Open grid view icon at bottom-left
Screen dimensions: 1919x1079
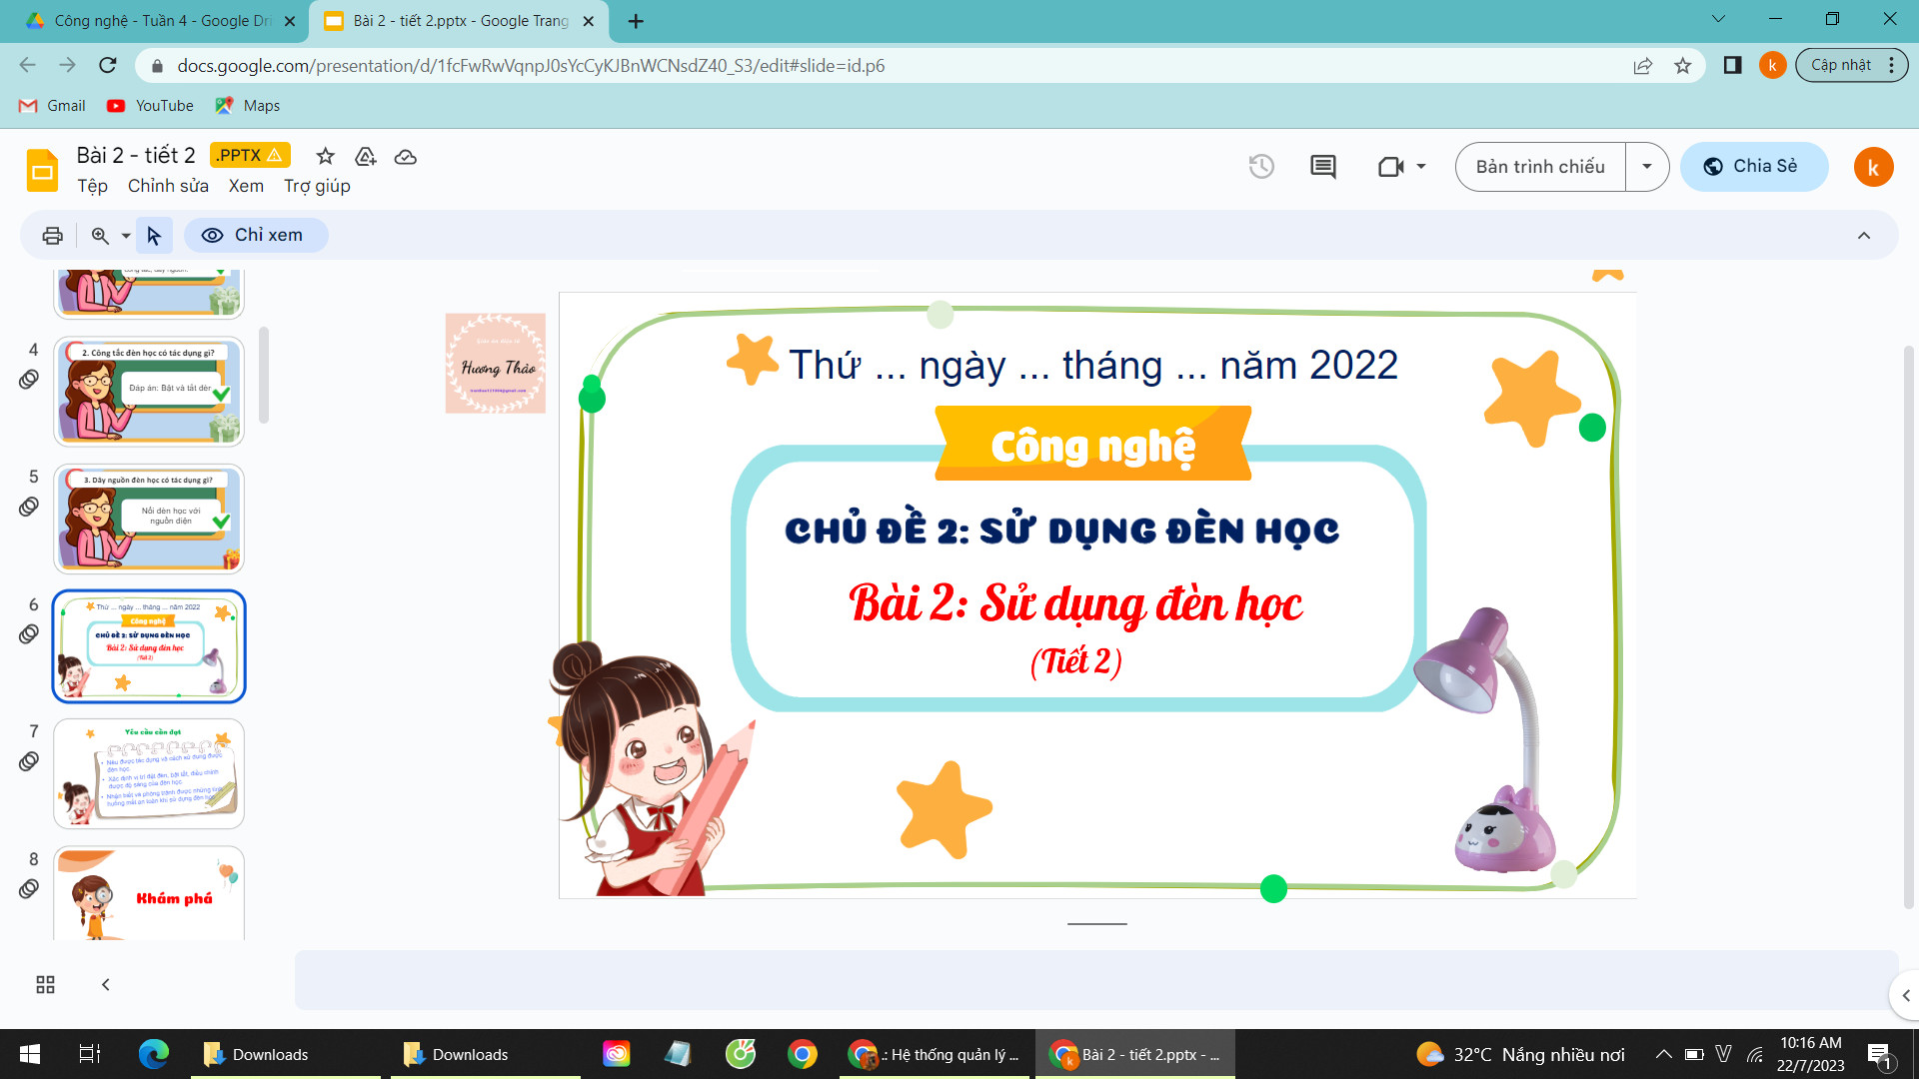(45, 985)
